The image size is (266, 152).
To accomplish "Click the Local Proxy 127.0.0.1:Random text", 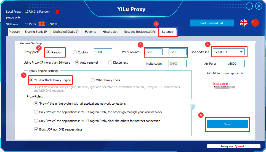I will coord(38,12).
